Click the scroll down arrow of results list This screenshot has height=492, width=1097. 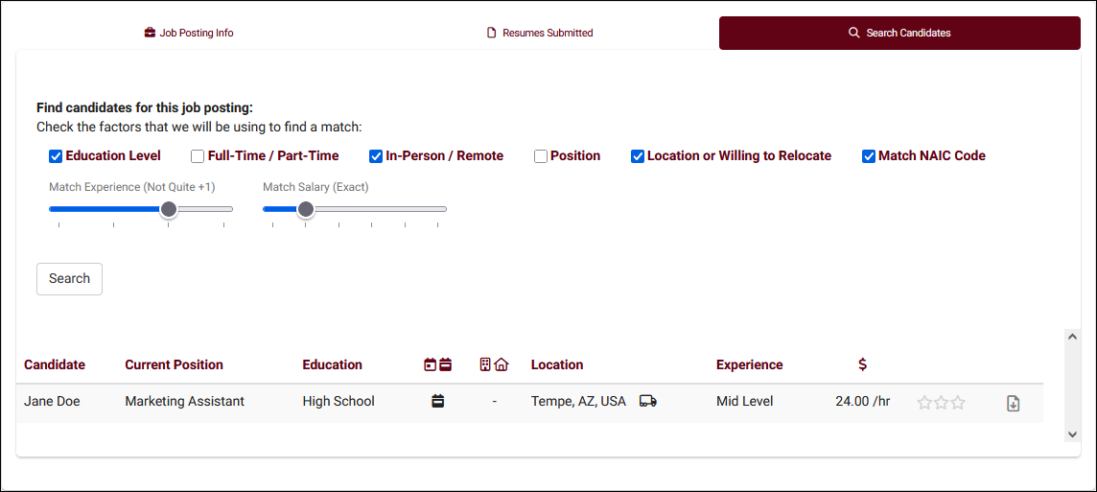(1072, 434)
